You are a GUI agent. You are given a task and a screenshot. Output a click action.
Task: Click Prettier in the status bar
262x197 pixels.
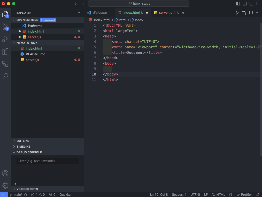coord(244,195)
